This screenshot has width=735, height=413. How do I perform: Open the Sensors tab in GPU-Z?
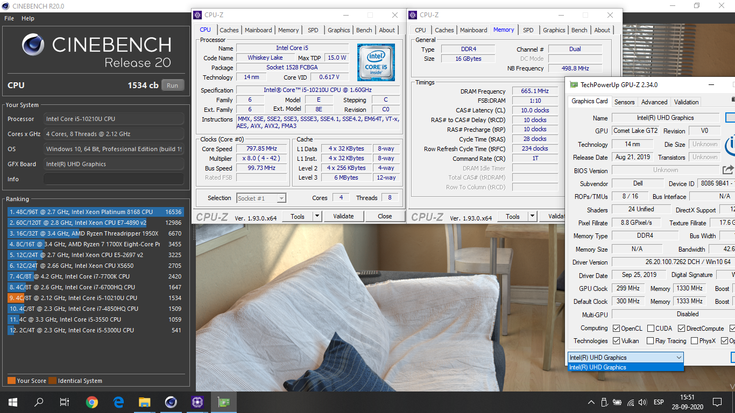click(625, 102)
